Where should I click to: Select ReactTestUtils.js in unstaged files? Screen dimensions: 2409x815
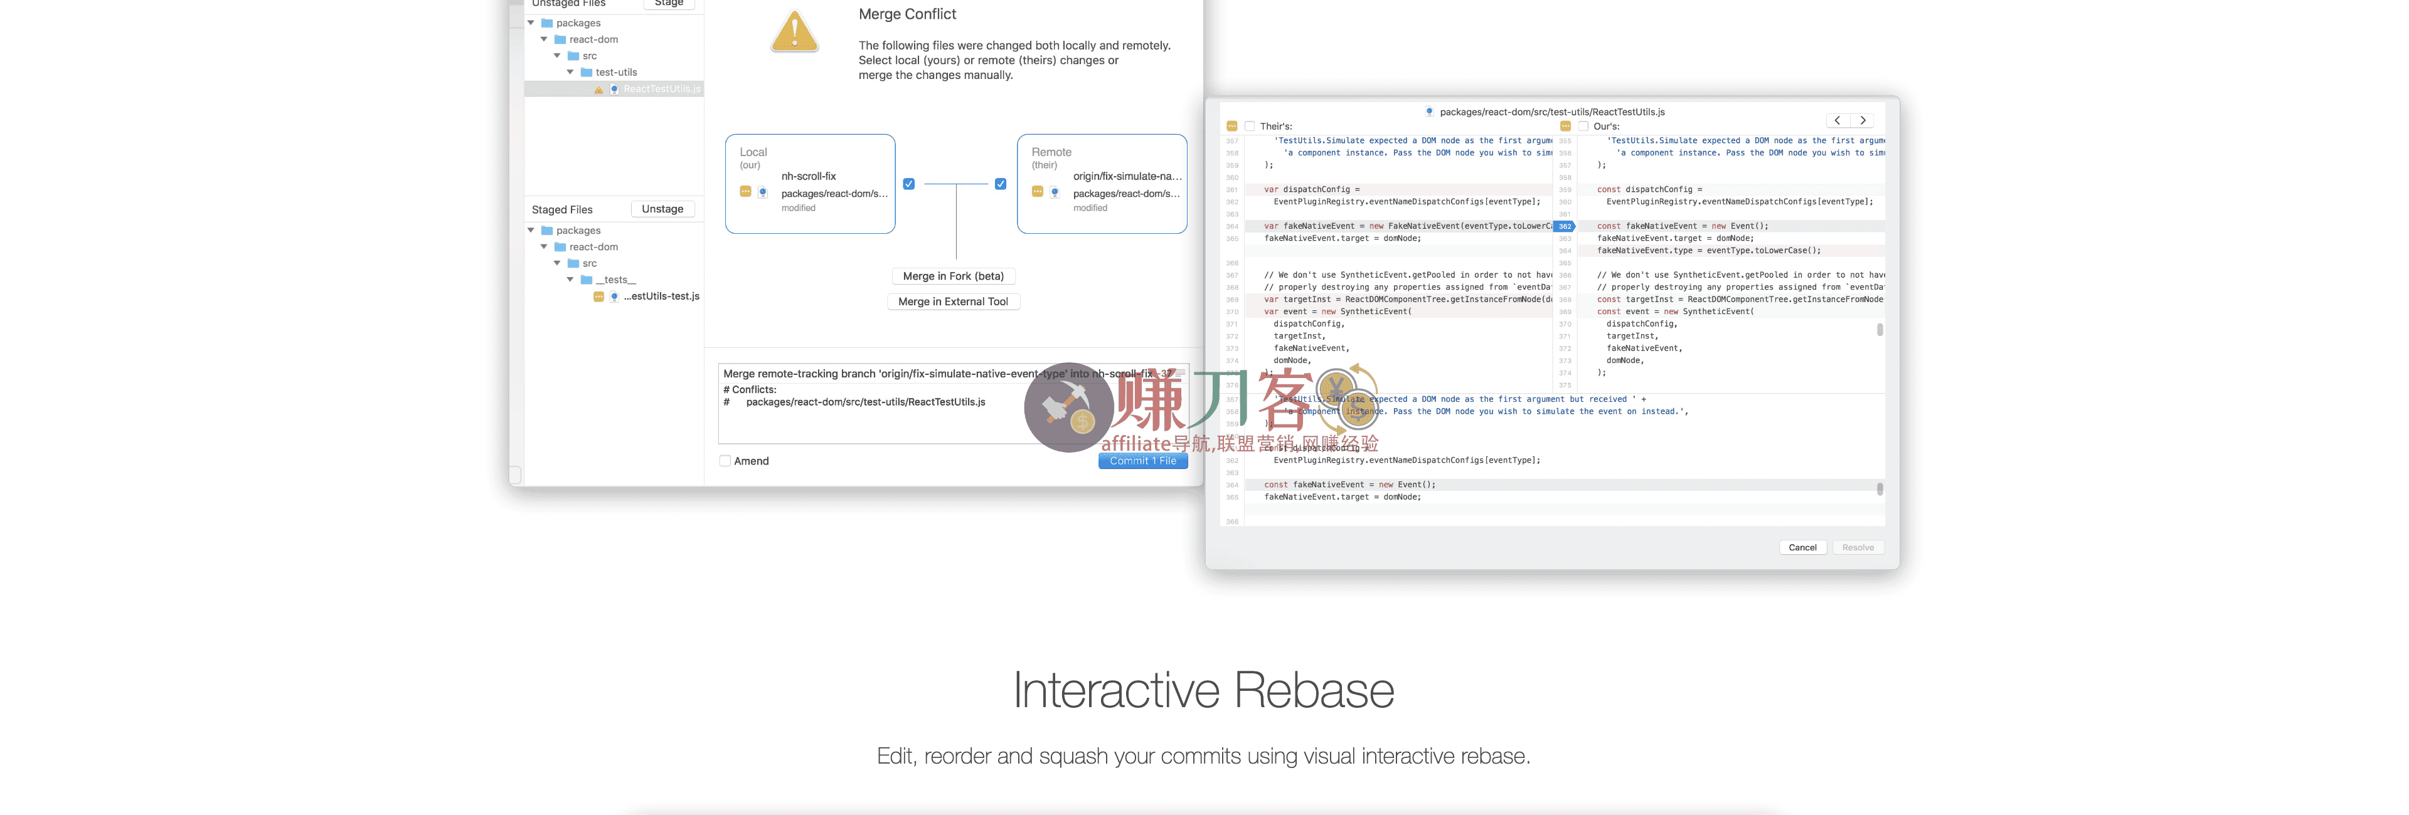click(x=661, y=89)
